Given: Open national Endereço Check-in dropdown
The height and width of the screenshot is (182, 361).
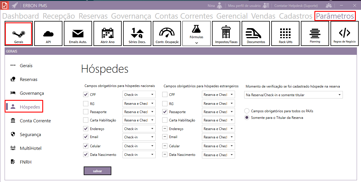Looking at the screenshot, I should tap(139, 129).
